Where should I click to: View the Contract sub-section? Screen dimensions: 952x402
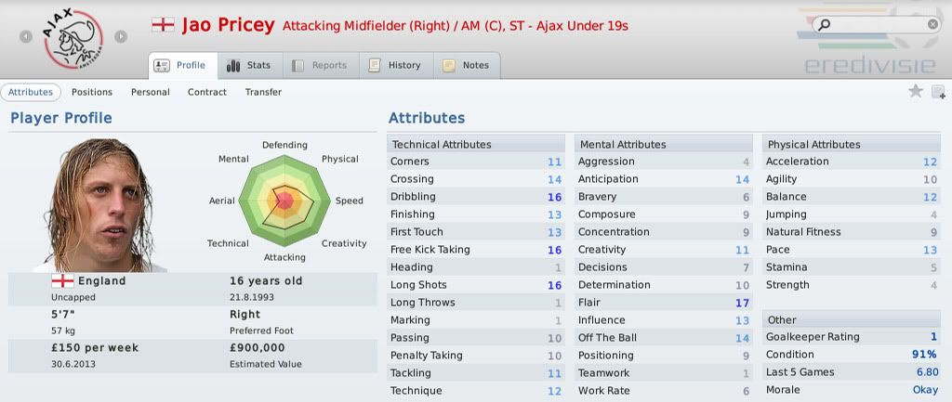[207, 92]
